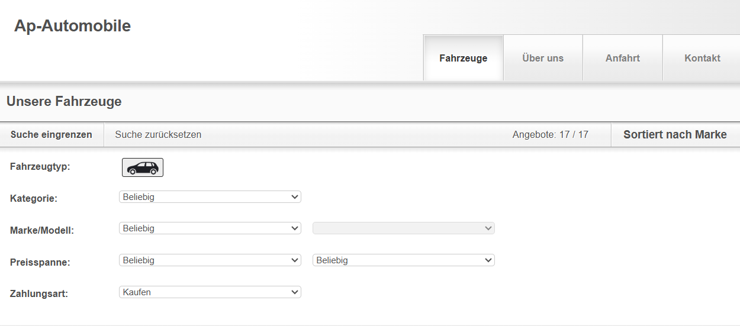Open the Zahlungsart Kaufen dropdown
Viewport: 740px width, 326px height.
pyautogui.click(x=210, y=292)
